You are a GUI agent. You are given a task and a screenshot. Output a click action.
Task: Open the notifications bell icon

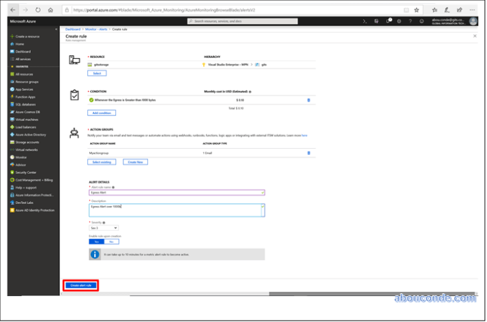389,21
